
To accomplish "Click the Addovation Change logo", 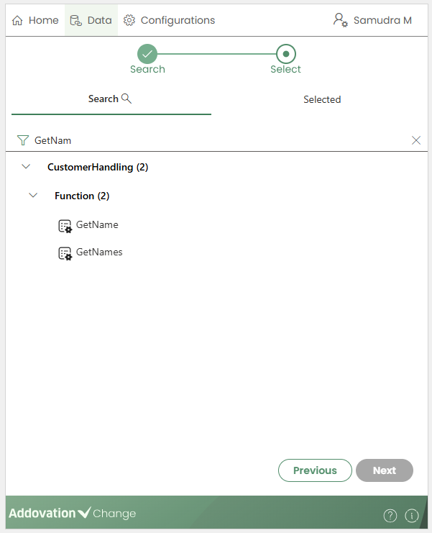I will (x=72, y=514).
